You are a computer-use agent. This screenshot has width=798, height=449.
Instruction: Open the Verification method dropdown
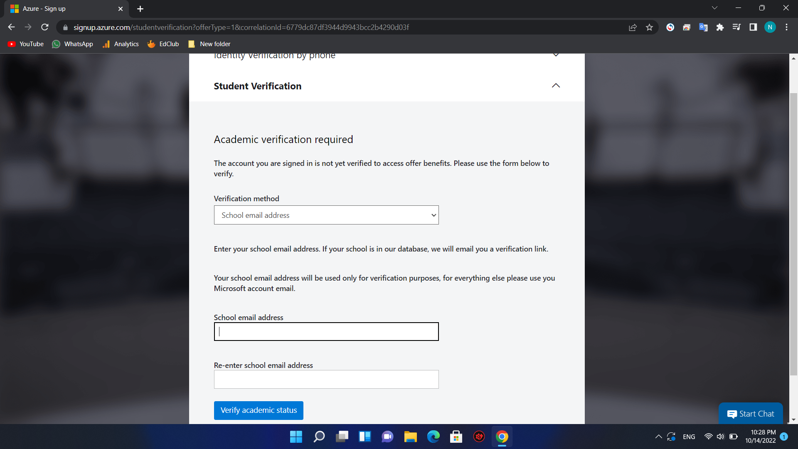coord(326,215)
